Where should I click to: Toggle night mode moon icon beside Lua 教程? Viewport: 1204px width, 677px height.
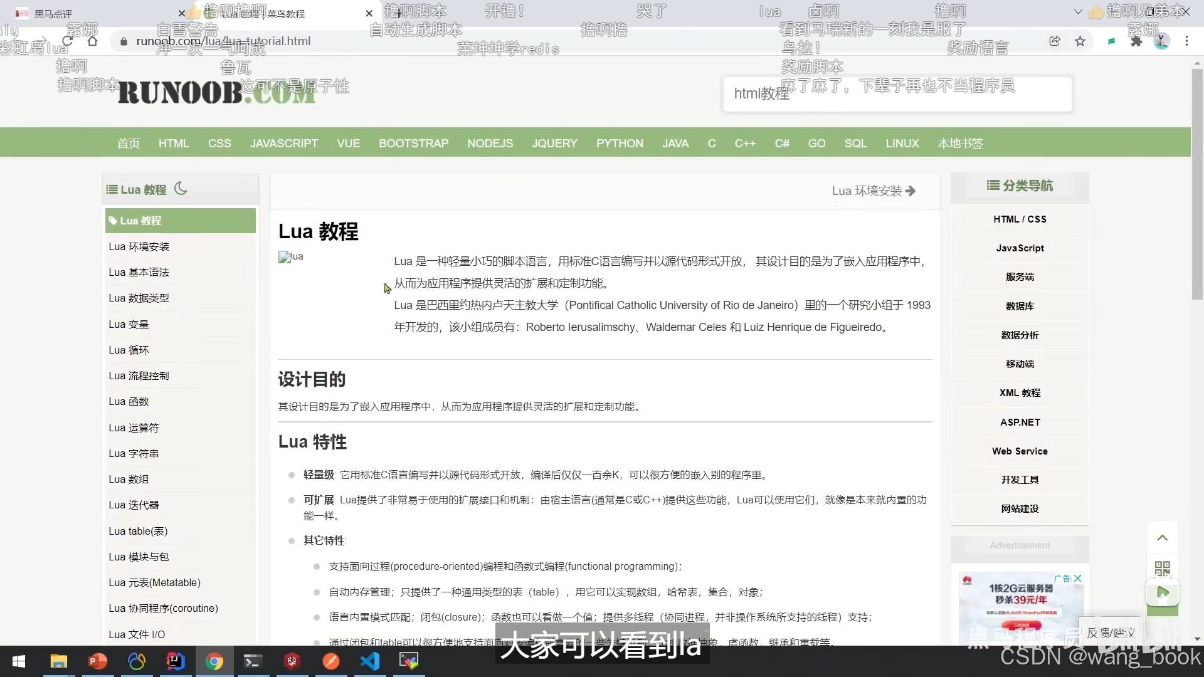(181, 189)
